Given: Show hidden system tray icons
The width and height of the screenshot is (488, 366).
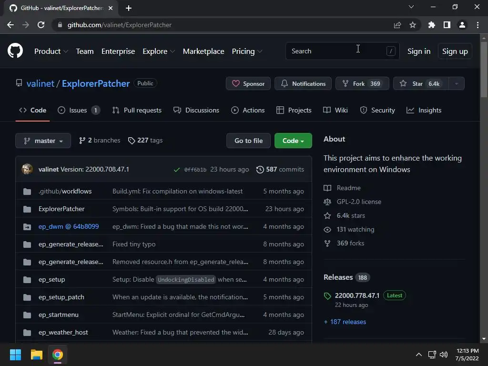Looking at the screenshot, I should point(419,355).
